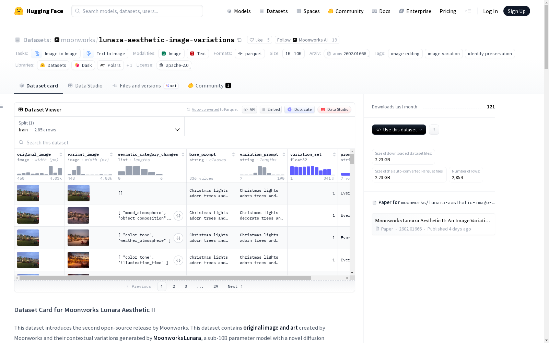
Task: Click the Sign Up button
Action: click(x=516, y=11)
